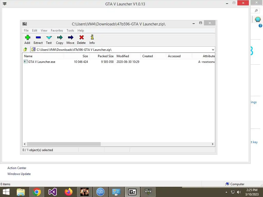Select the GTA V Launcher.exe file
Viewport: 263px width, 197px height.
pyautogui.click(x=42, y=62)
